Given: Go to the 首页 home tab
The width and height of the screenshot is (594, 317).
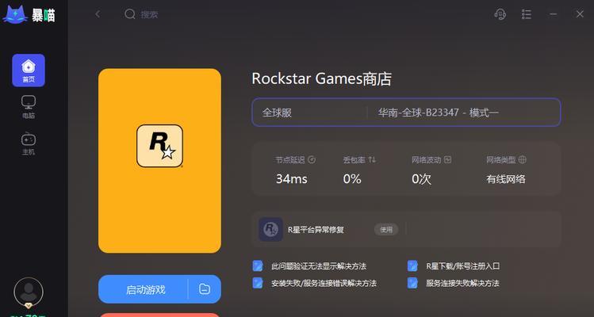Looking at the screenshot, I should [29, 71].
